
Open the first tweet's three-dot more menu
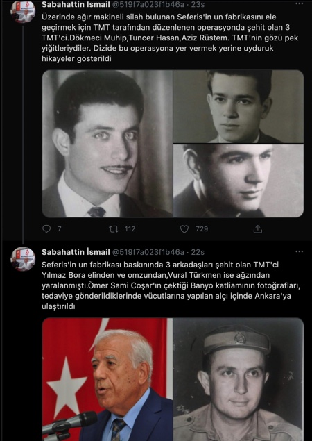click(300, 3)
